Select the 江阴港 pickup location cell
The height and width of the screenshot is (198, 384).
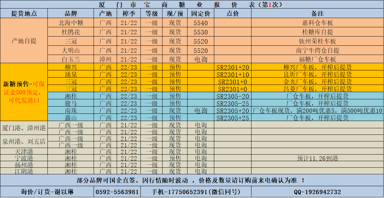click(24, 171)
